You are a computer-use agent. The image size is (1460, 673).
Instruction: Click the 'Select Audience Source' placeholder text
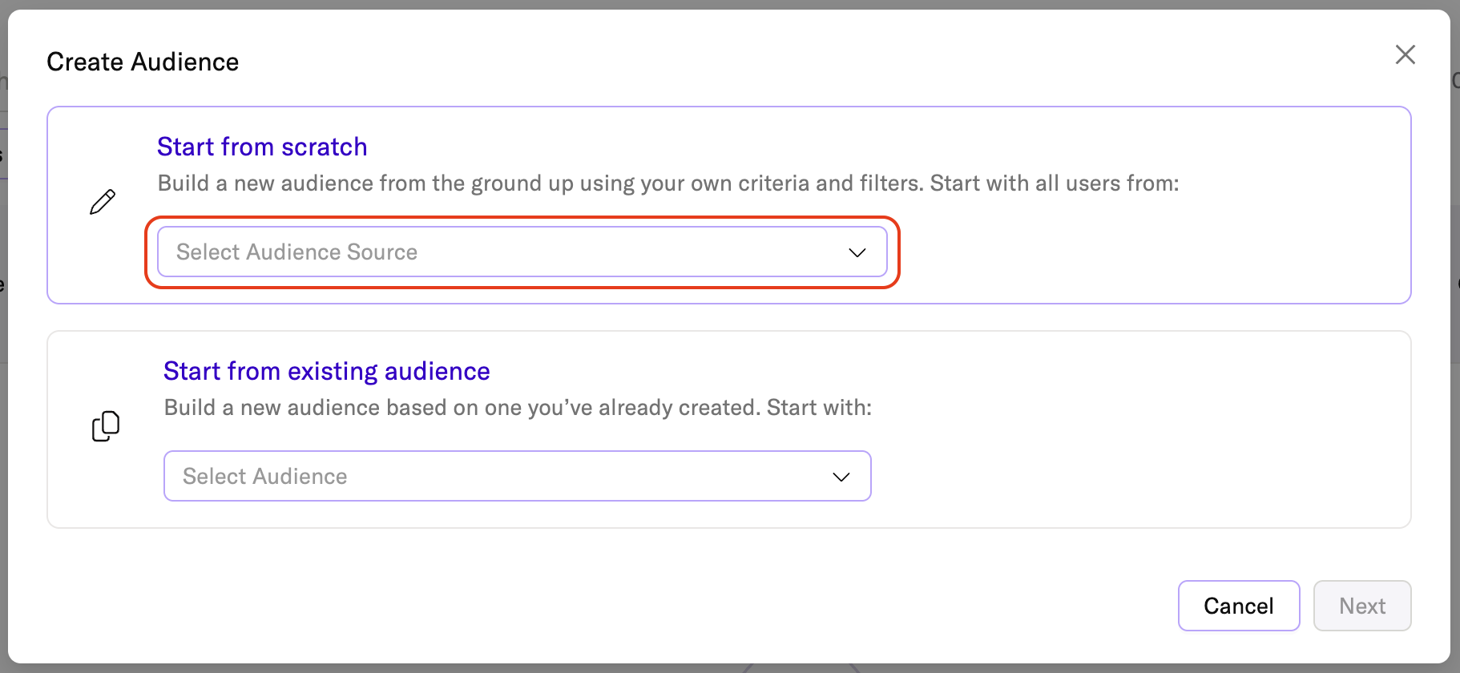(296, 252)
